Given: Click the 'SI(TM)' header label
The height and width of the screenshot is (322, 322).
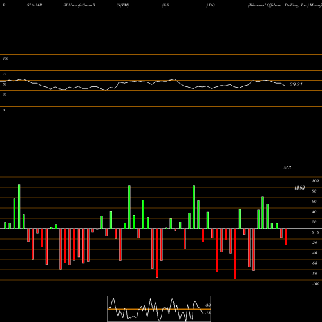Looking at the screenshot, I should (x=122, y=5).
